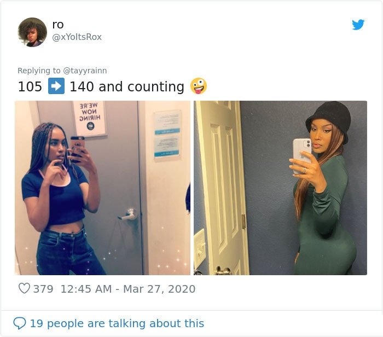This screenshot has height=337, width=383.
Task: Open the 12:45 AM Mar 27, 2020 timestamp
Action: [127, 289]
